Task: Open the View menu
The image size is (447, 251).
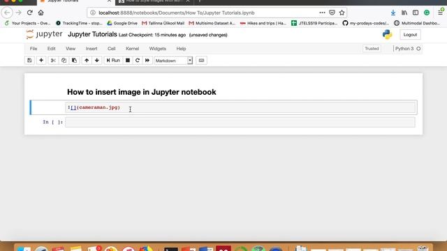Action: [71, 49]
